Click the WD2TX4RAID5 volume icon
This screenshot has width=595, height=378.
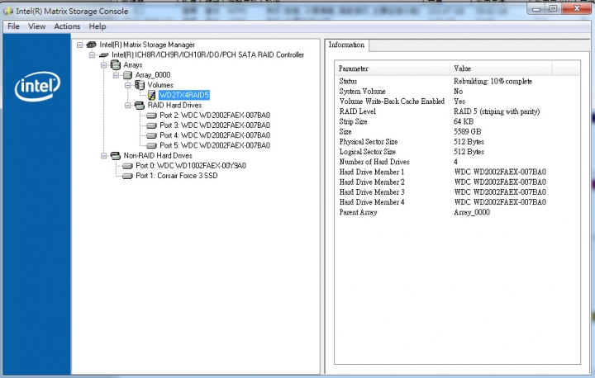tap(152, 95)
